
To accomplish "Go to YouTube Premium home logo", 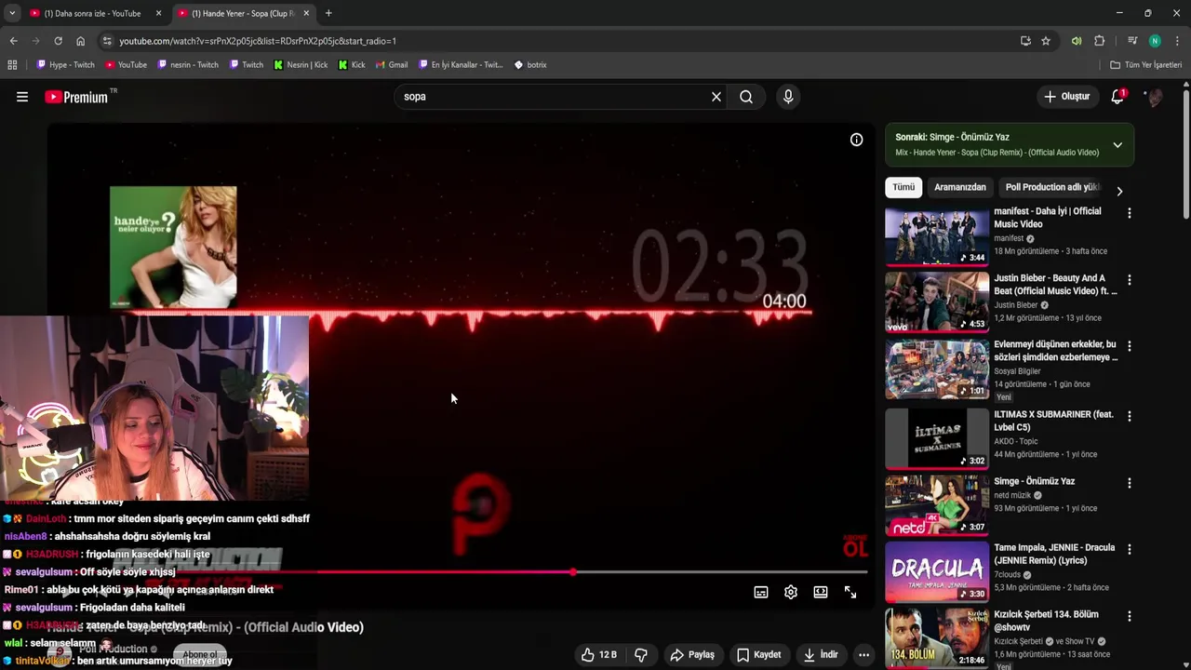I will click(76, 97).
